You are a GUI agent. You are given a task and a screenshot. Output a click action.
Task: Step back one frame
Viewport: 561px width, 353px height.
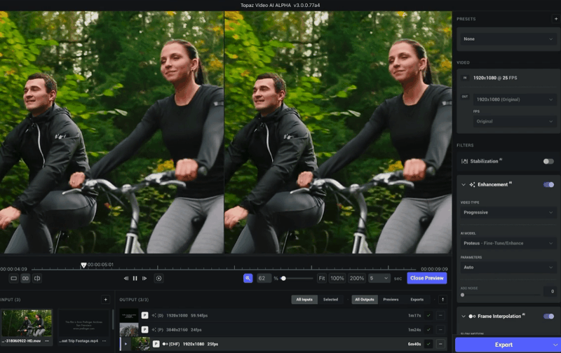pyautogui.click(x=126, y=278)
